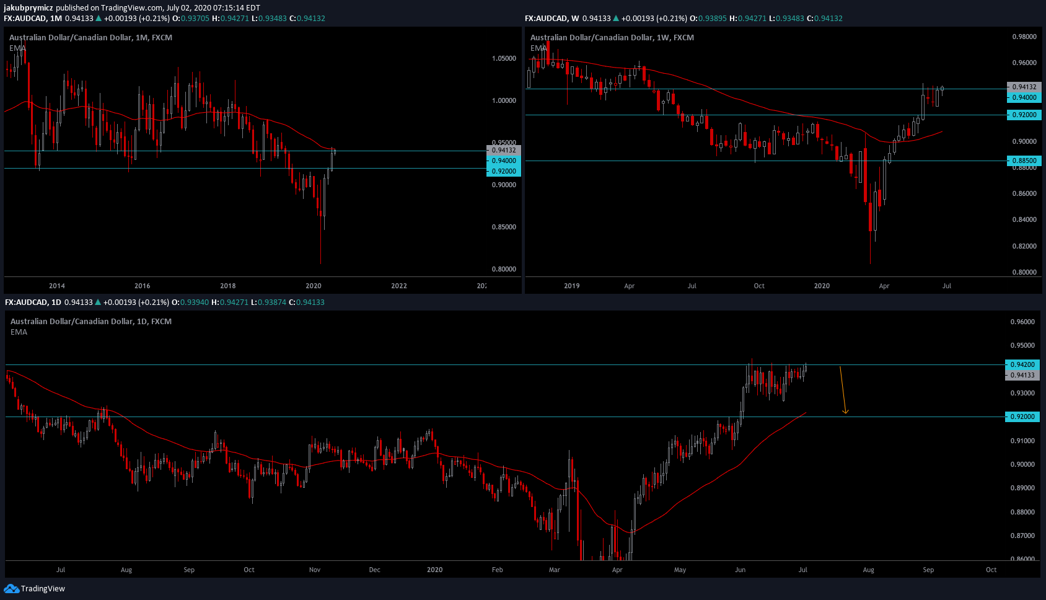Click the O:0.93895 open value in weekly header
The image size is (1046, 600).
click(x=708, y=19)
